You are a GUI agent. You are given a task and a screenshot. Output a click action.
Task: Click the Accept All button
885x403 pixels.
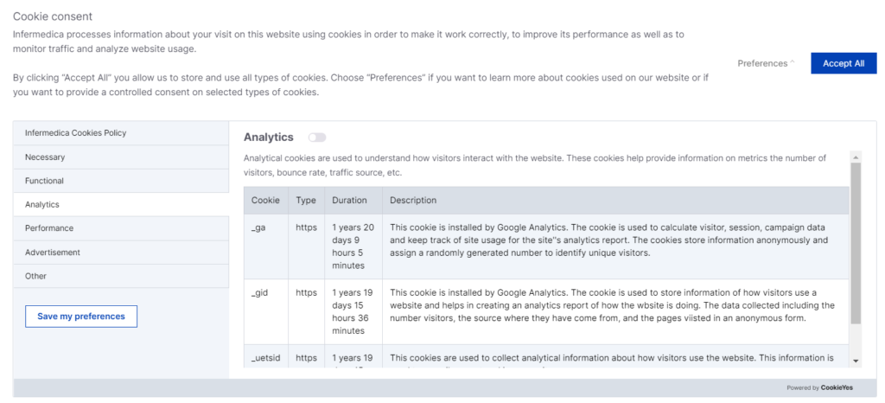click(844, 63)
